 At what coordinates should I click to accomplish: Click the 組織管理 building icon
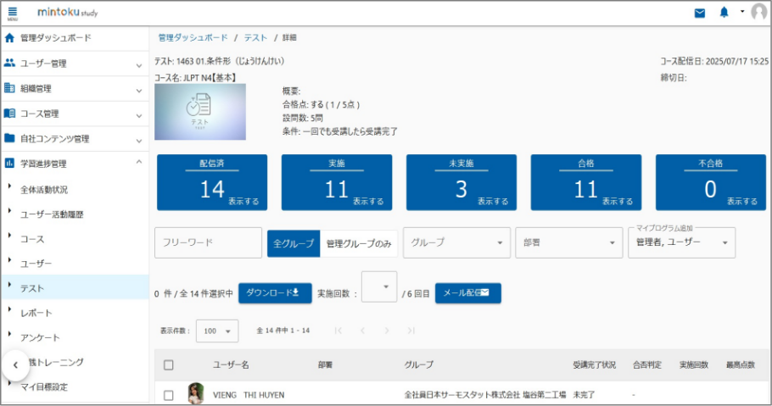(10, 88)
